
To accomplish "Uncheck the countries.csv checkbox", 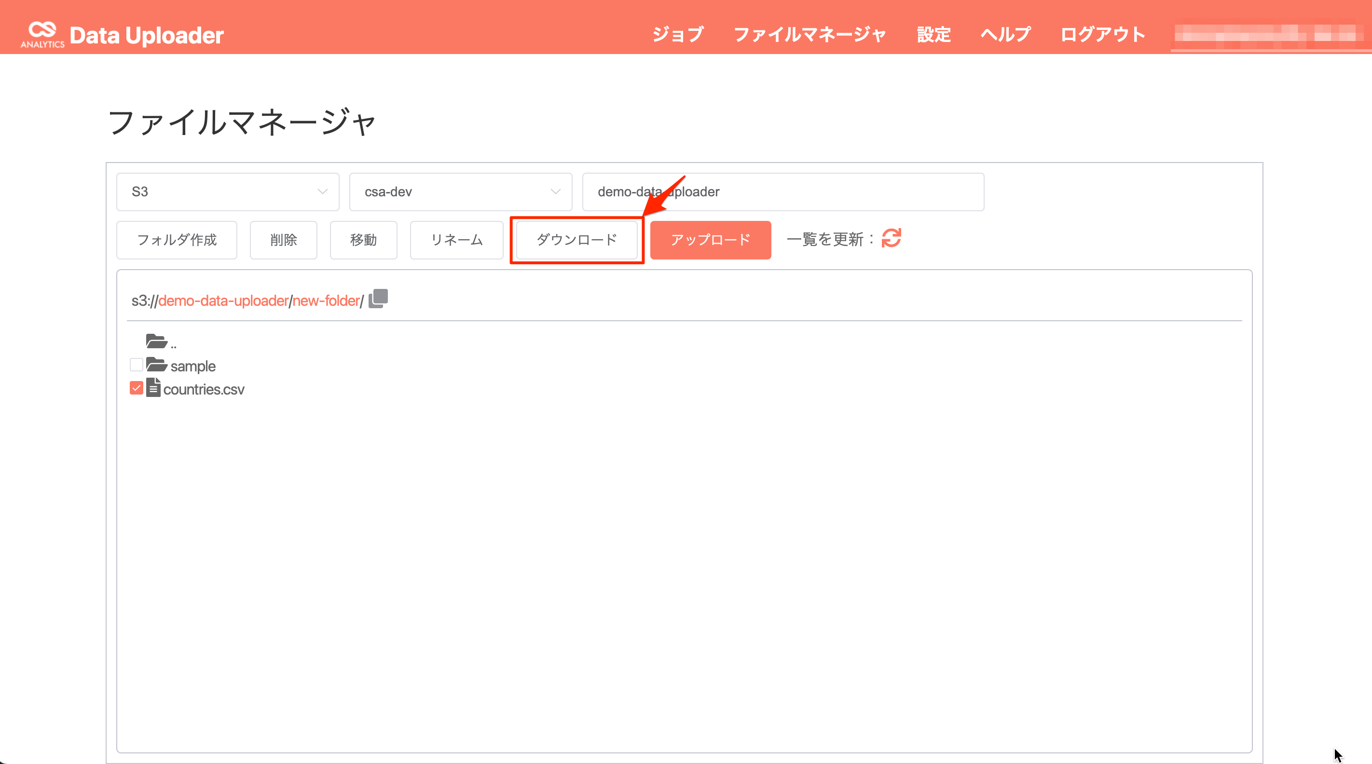I will click(136, 388).
